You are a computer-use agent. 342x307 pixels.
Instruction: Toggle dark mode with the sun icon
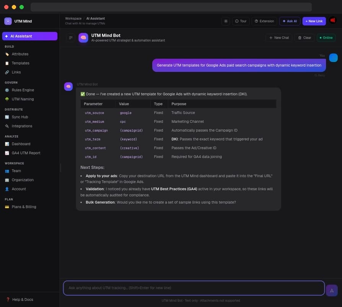(226, 21)
